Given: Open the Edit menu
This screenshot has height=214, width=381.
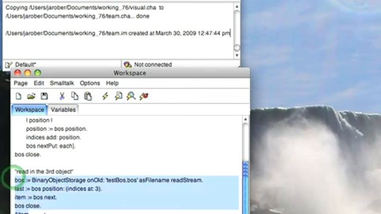Looking at the screenshot, I should [39, 83].
